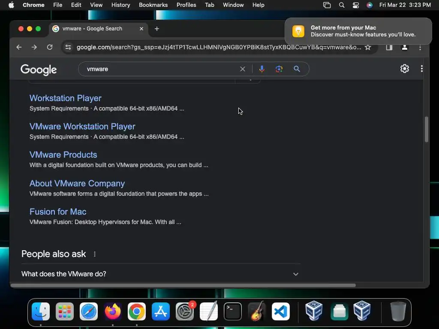Image resolution: width=439 pixels, height=329 pixels.
Task: Open Launchpad from the Dock
Action: point(65,311)
